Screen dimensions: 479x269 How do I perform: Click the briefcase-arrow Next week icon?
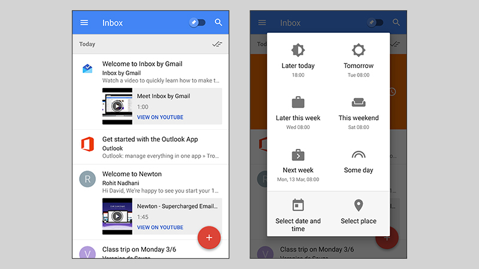(x=298, y=155)
